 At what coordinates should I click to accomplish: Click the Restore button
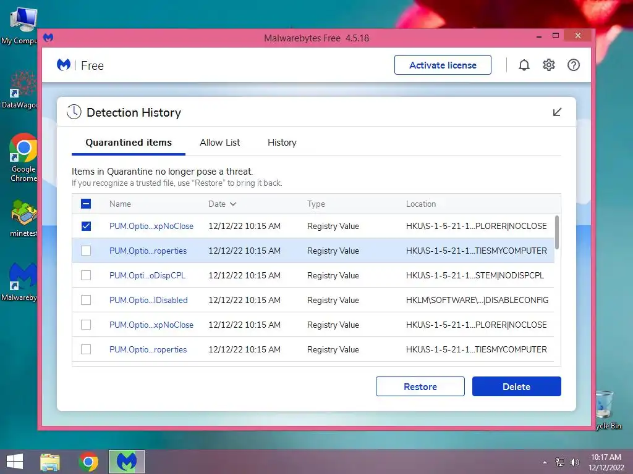[x=420, y=386]
